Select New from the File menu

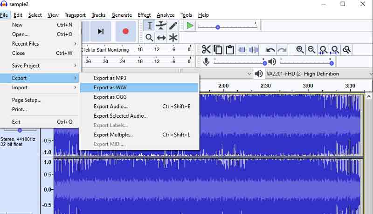pos(40,25)
